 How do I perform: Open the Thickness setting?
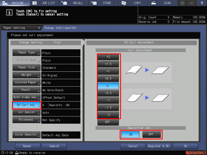coord(26,120)
